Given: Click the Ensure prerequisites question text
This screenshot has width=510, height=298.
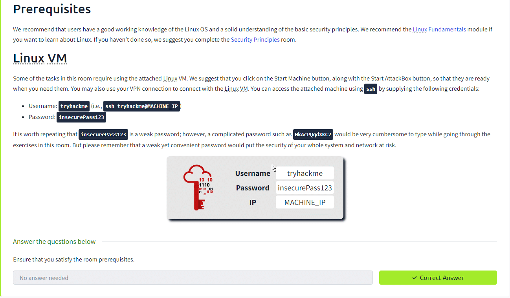Looking at the screenshot, I should [74, 260].
